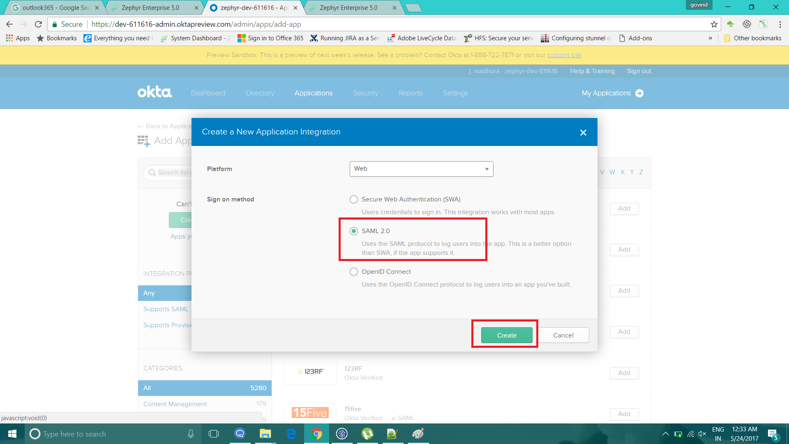Select SAML 2.0 sign on method
This screenshot has height=444, width=789.
353,231
